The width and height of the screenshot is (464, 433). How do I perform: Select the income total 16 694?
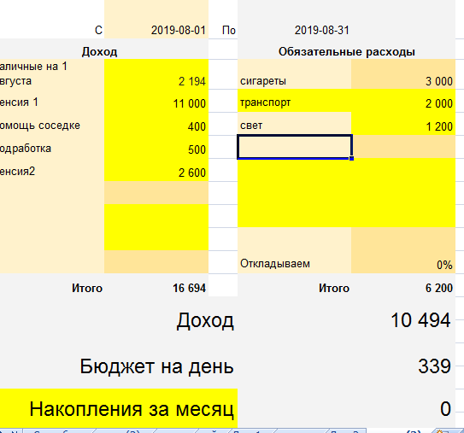pos(190,288)
